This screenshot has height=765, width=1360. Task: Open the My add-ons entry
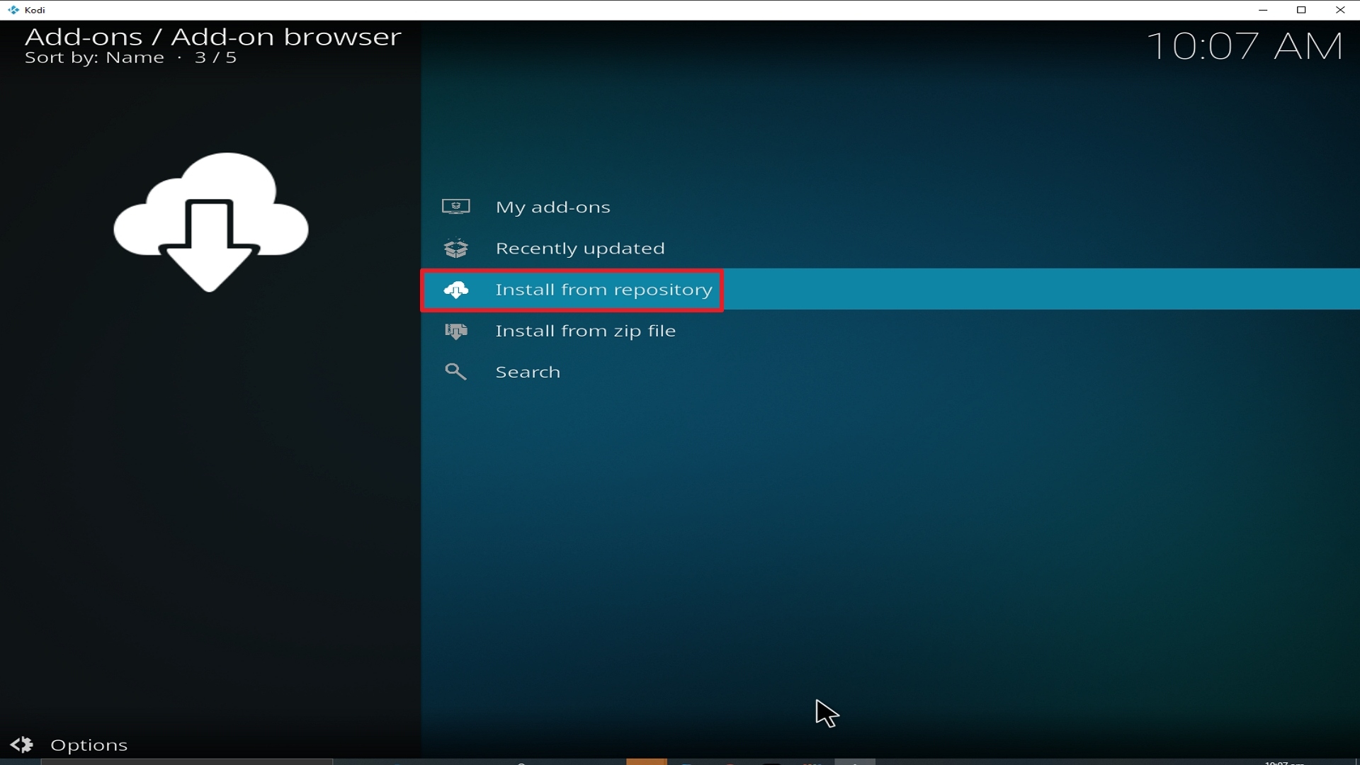890,207
